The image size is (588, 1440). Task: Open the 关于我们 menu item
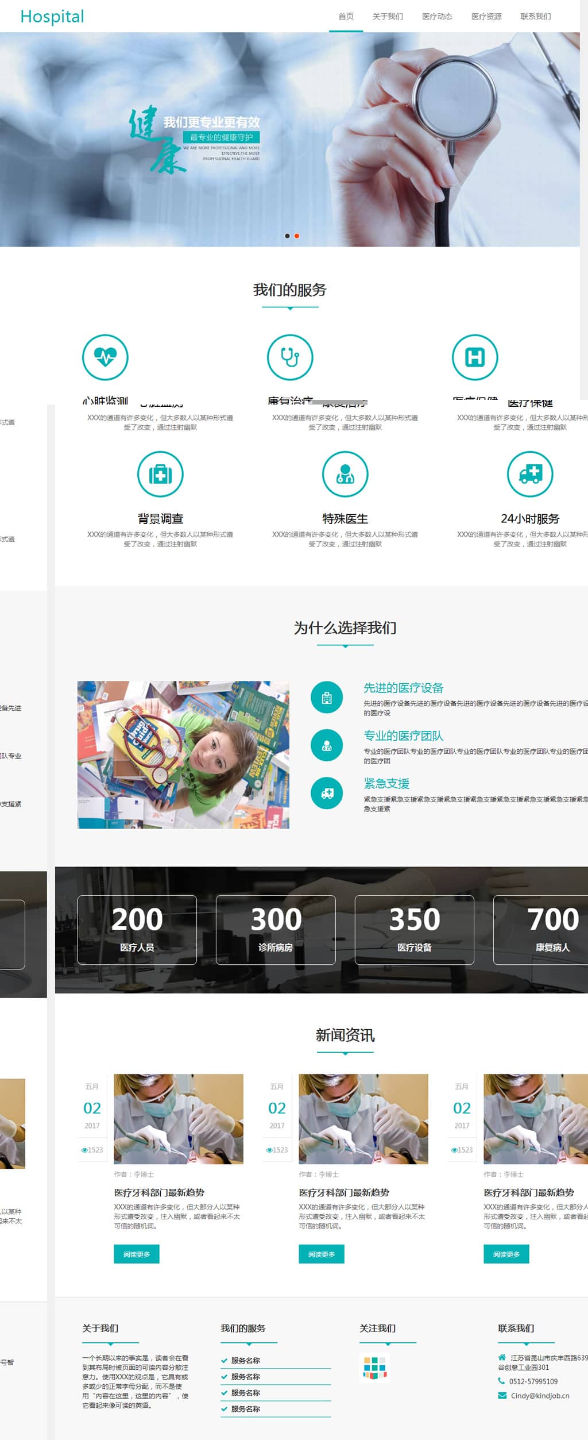click(388, 17)
